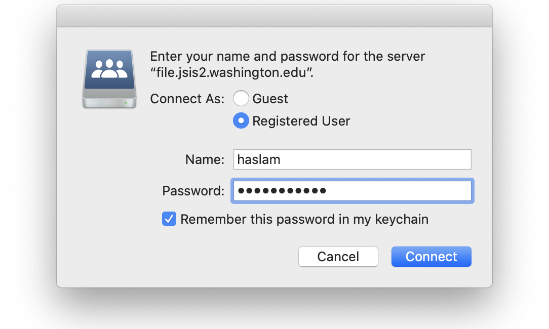Click the "Guest" label text

(x=270, y=99)
